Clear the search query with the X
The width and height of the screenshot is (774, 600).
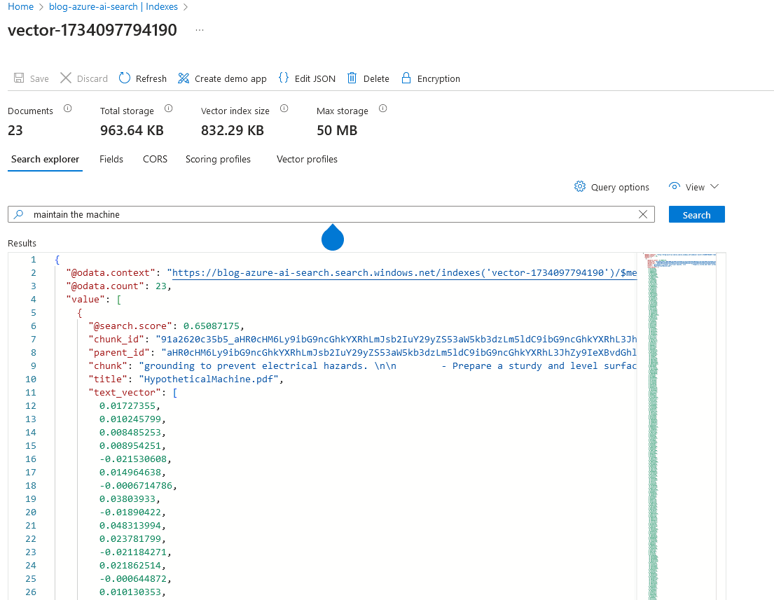pyautogui.click(x=643, y=214)
